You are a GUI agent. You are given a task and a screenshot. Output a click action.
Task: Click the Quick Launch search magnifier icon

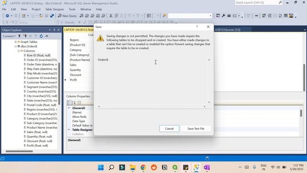(280, 2)
